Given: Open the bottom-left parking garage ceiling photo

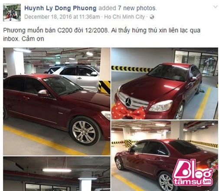Looking at the screenshot, I should [x=57, y=174].
